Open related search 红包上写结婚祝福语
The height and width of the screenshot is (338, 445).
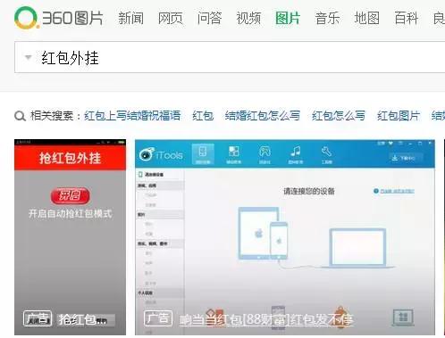(x=132, y=116)
